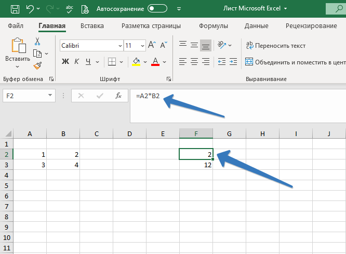
Task: Click the greyed-out Redo arrow
Action: click(x=50, y=9)
